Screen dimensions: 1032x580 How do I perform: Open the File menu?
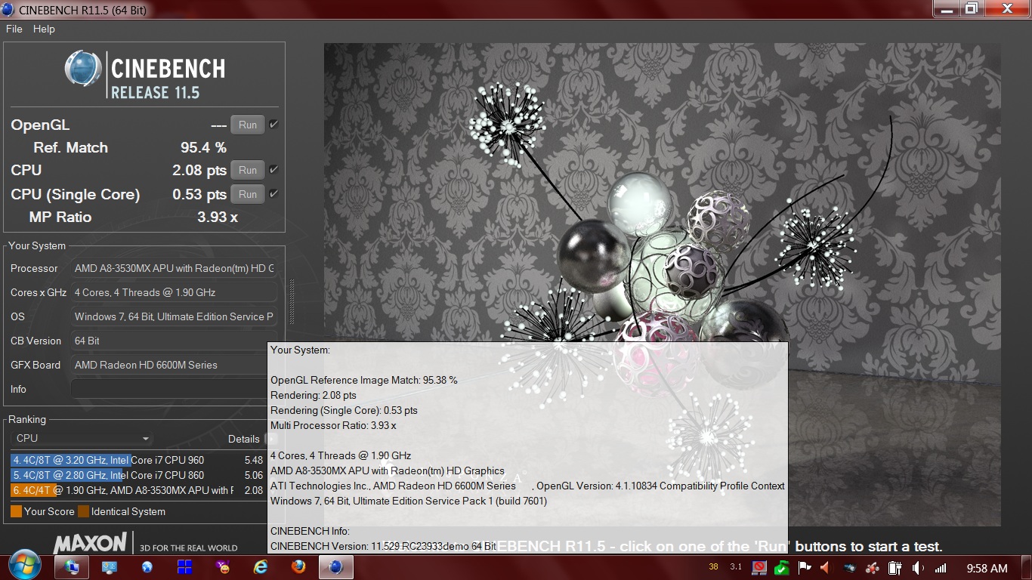(14, 29)
